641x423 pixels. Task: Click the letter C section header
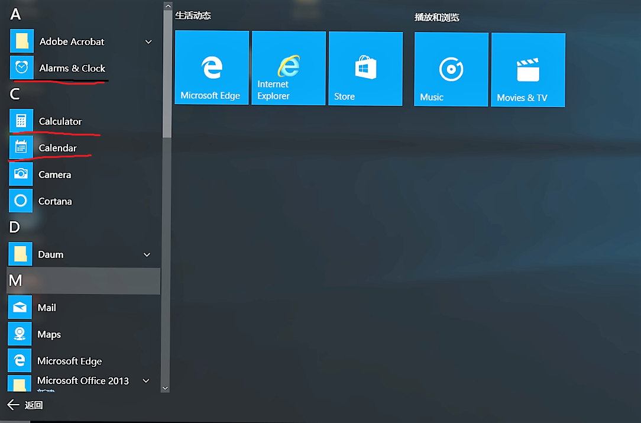coord(15,94)
